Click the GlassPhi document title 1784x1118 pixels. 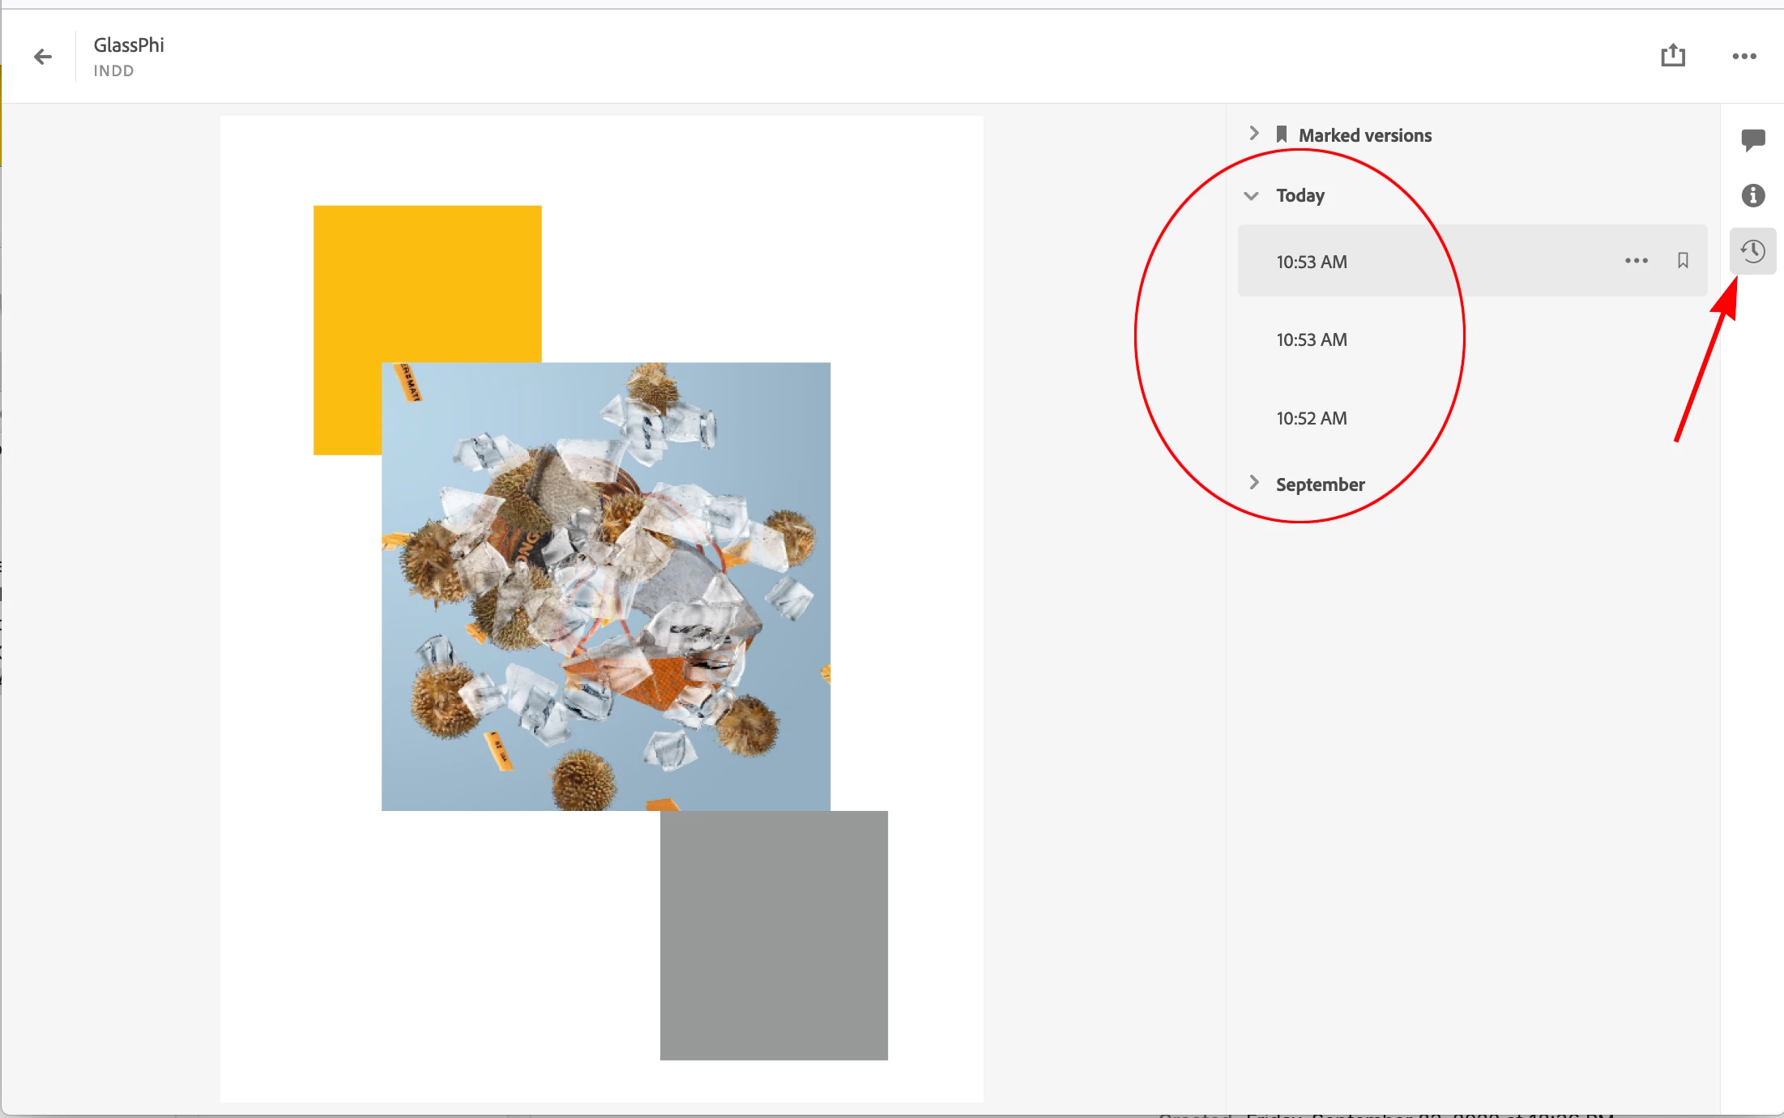coord(129,45)
